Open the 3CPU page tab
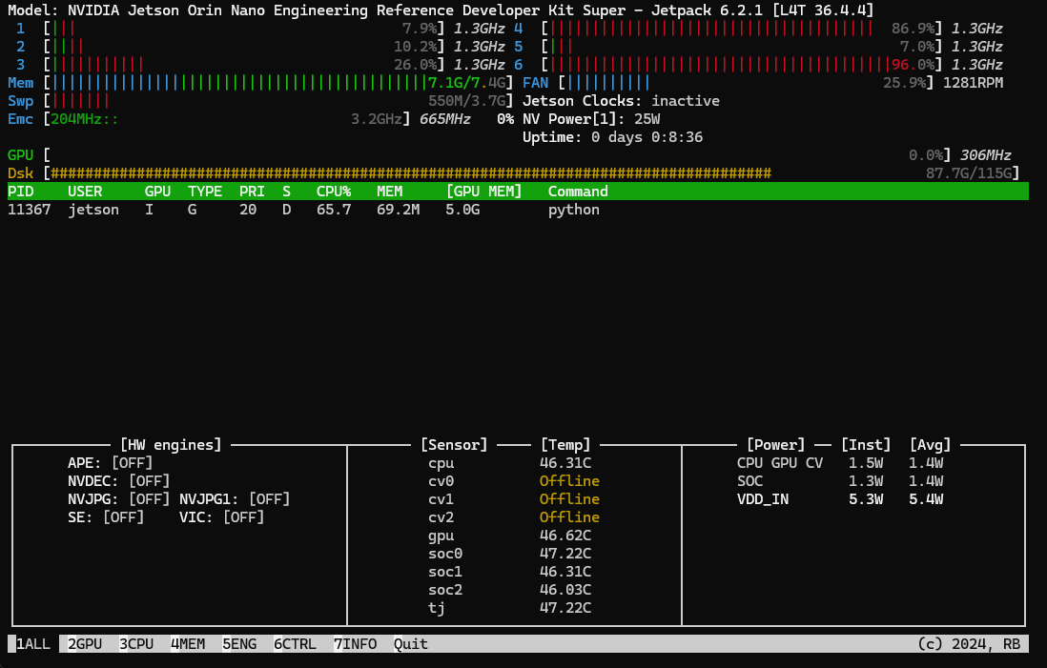 [135, 644]
